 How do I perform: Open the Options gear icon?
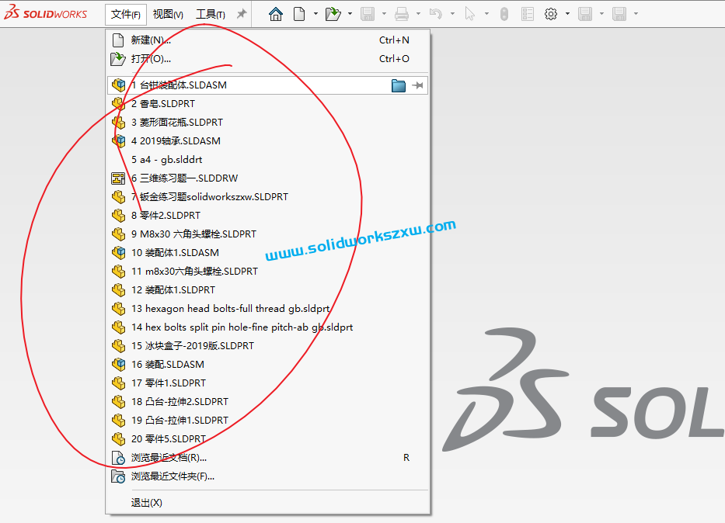tap(551, 13)
